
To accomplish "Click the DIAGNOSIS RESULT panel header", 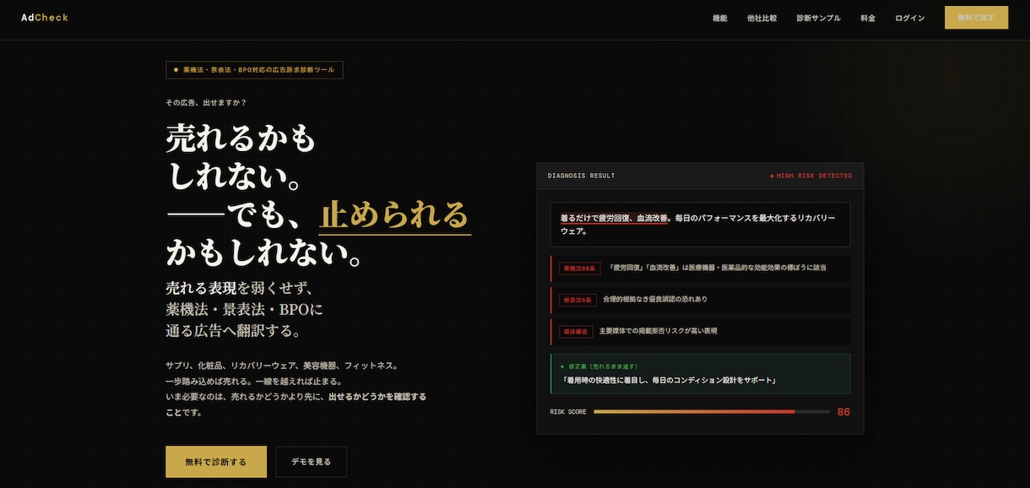I will (x=700, y=176).
